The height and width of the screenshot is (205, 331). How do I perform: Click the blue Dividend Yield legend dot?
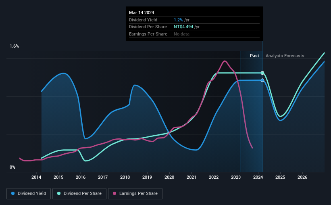pos(13,193)
